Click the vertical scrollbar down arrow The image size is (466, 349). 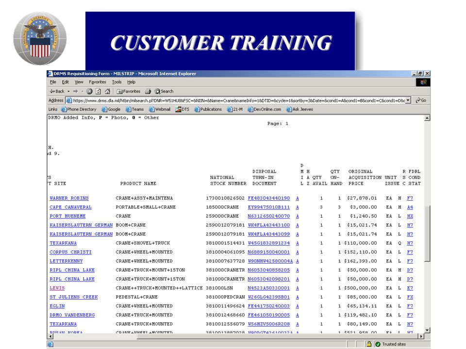[427, 330]
